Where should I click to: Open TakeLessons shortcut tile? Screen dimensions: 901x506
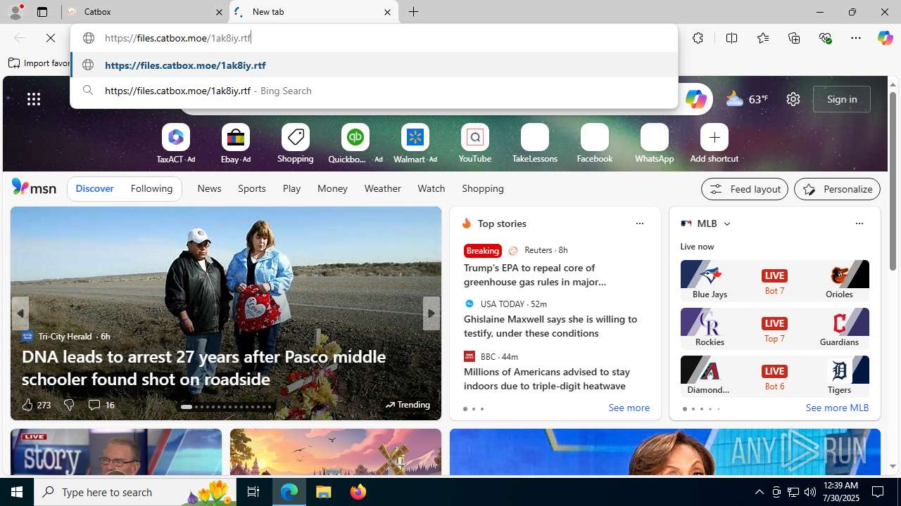tap(535, 144)
